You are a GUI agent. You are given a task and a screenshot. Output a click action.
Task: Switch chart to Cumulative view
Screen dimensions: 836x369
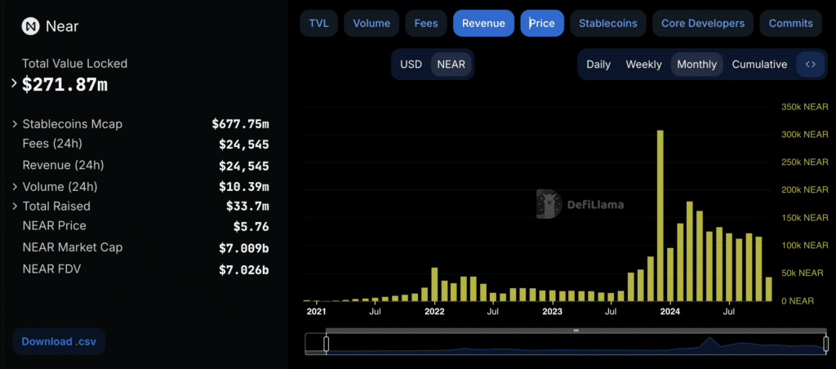point(759,64)
